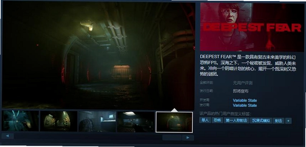
Task: Select the third thumbnail with stone head
Action: pos(97,121)
